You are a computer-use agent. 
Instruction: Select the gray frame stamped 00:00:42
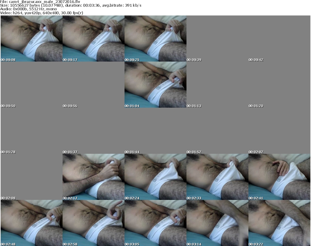click(x=279, y=39)
